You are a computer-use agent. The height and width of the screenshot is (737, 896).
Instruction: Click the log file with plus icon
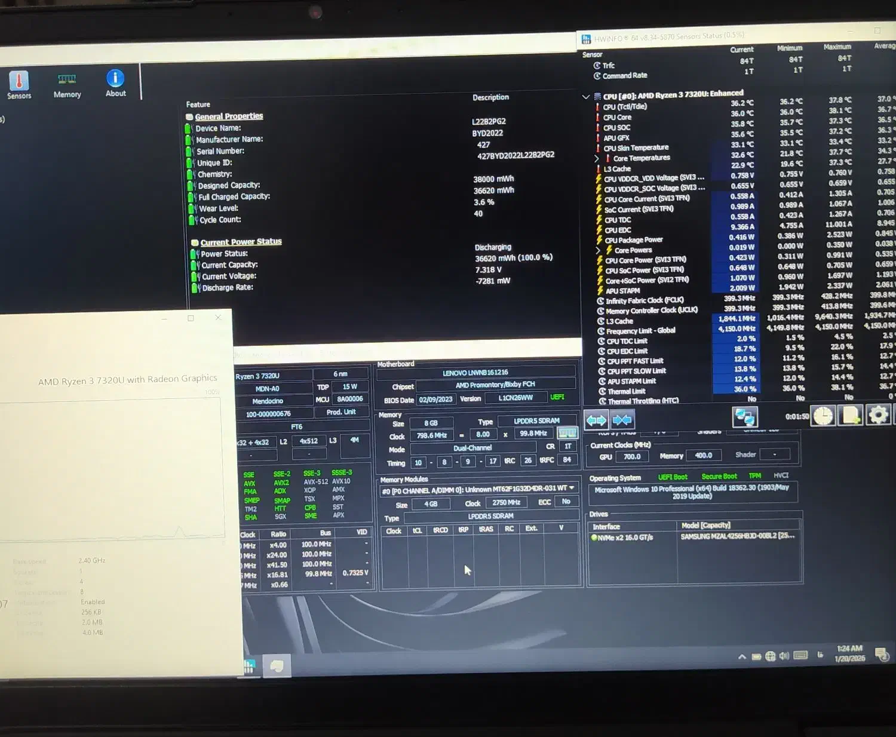851,414
